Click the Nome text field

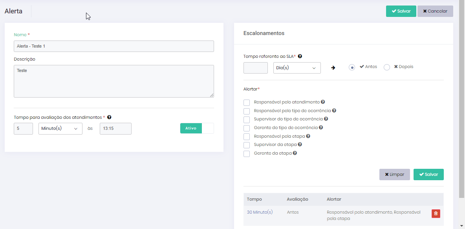[114, 46]
